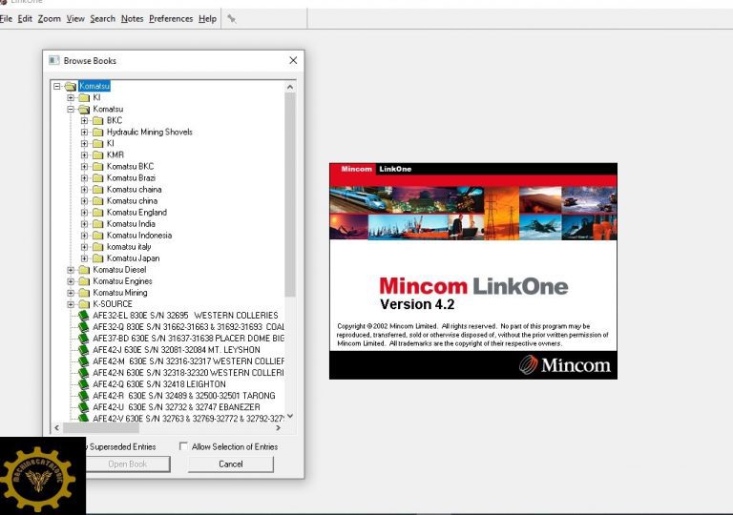Click the Komatsu India folder icon

[x=97, y=224]
